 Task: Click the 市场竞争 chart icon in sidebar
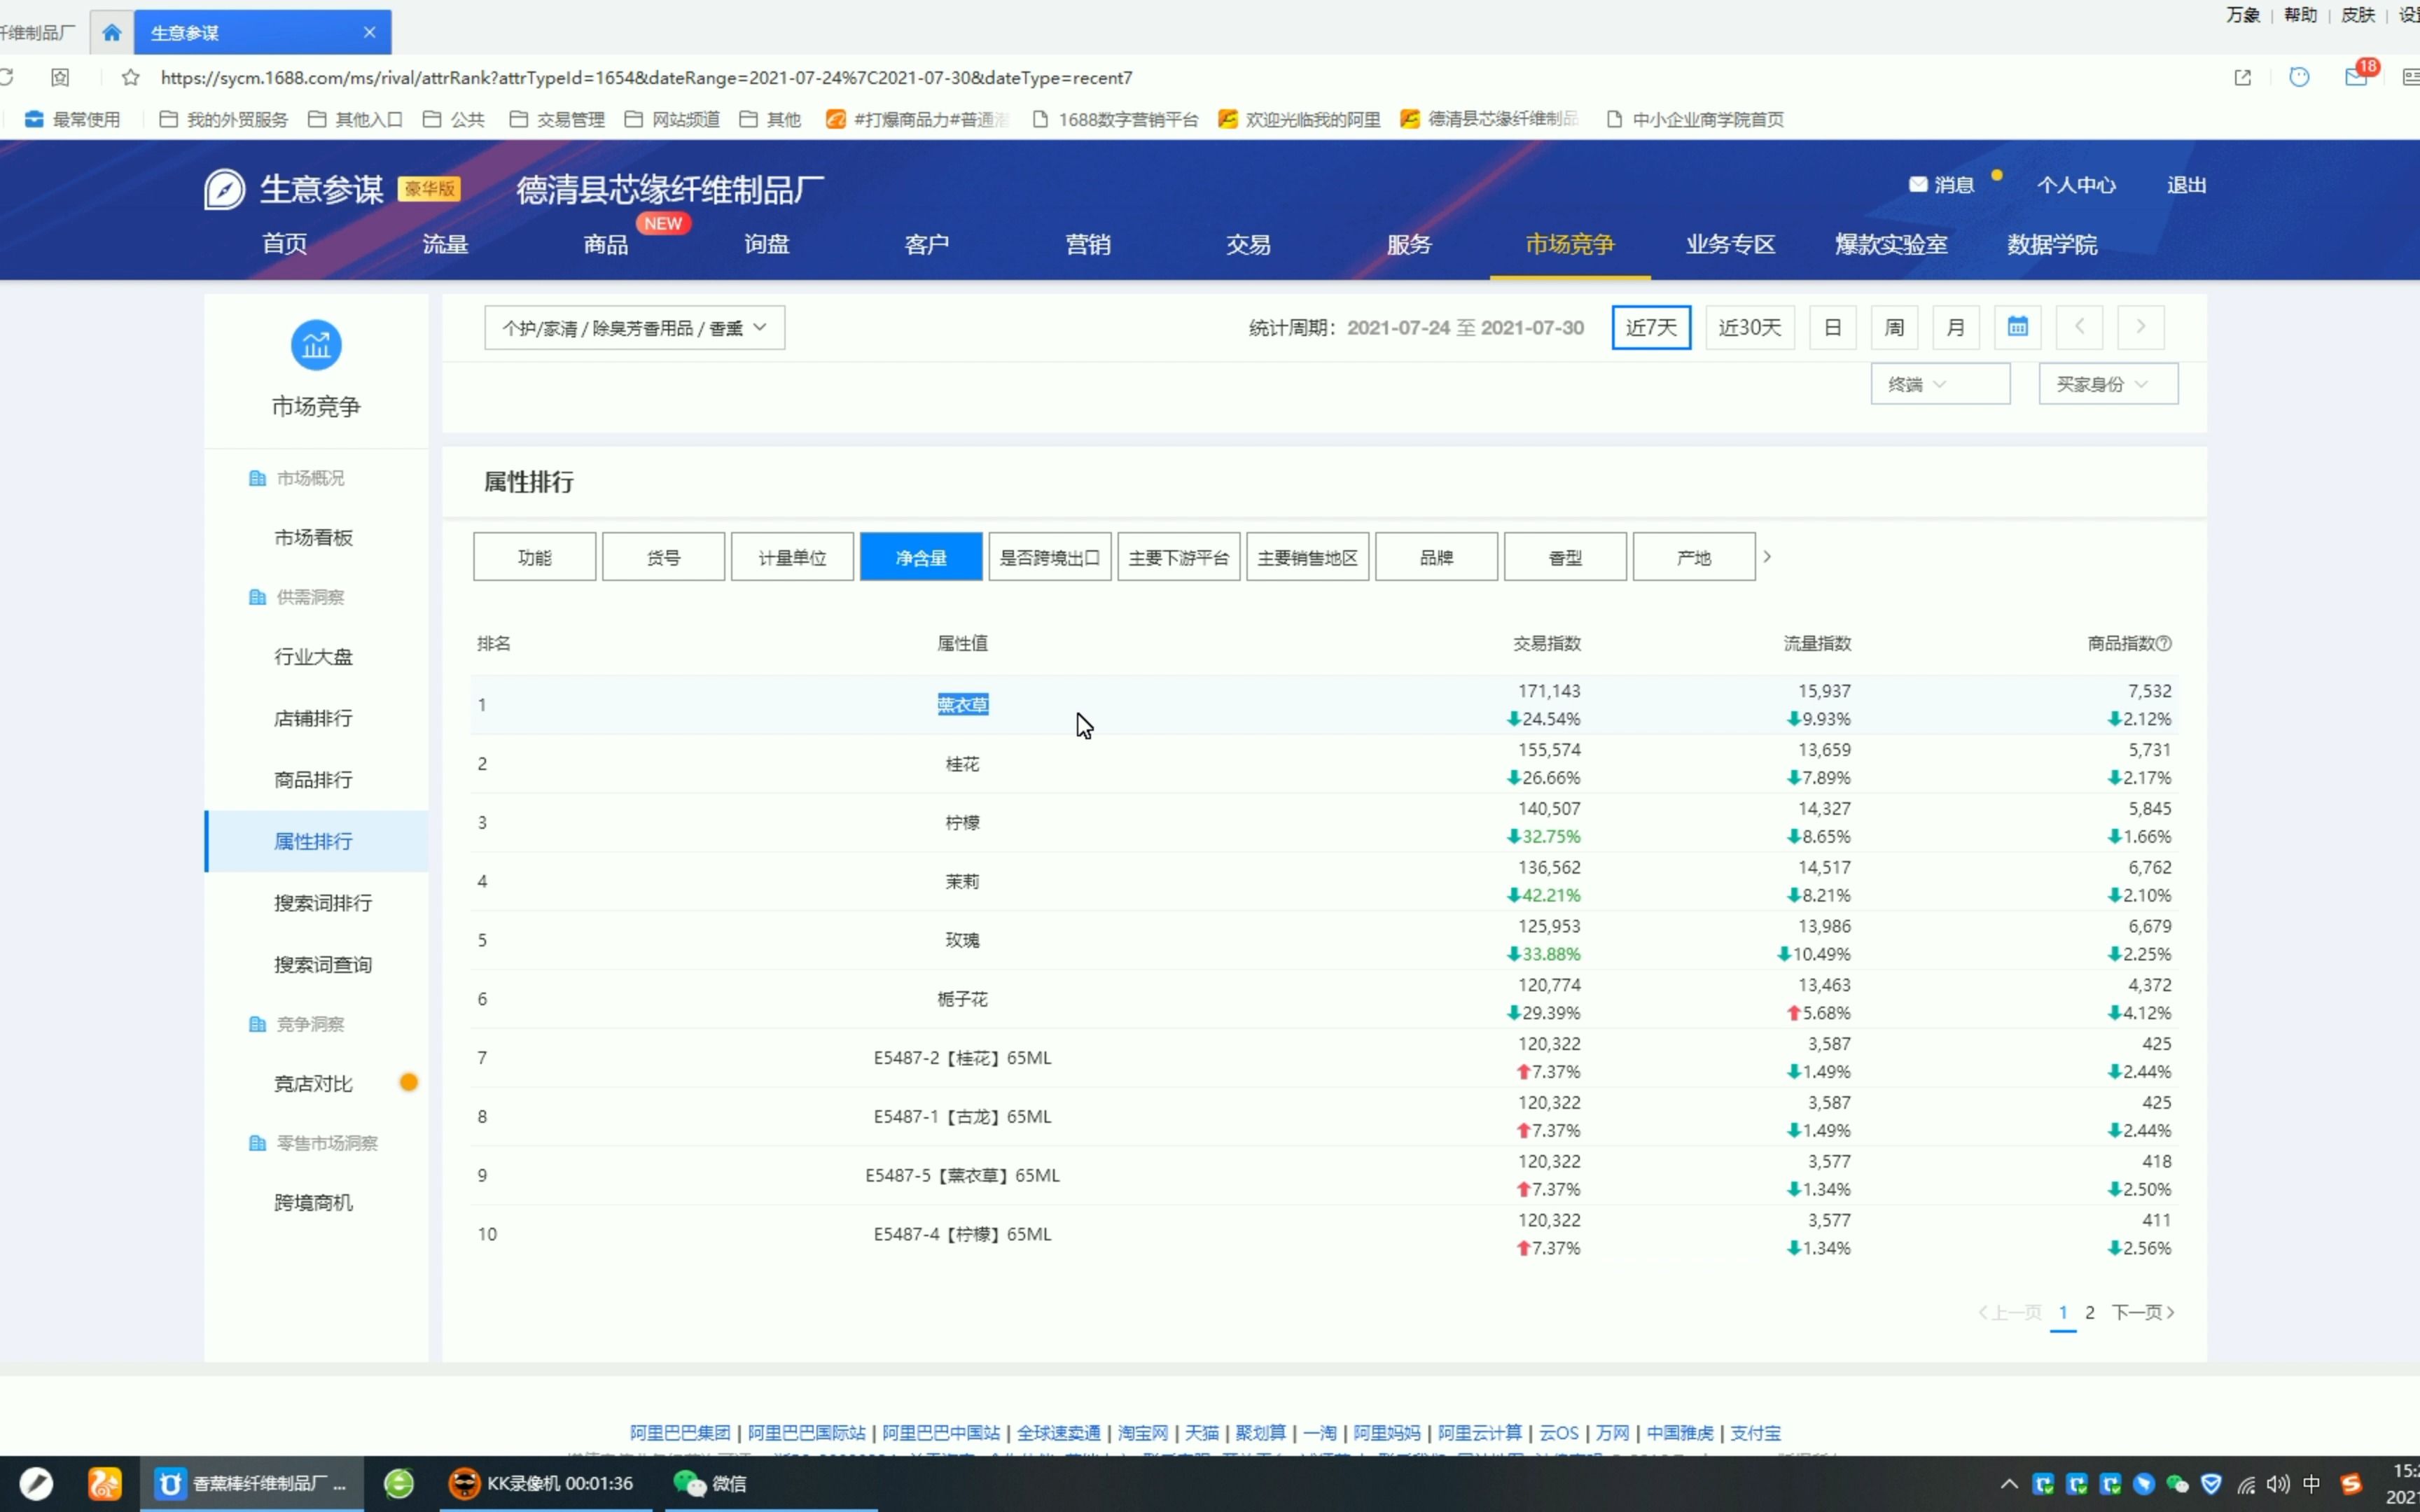316,345
